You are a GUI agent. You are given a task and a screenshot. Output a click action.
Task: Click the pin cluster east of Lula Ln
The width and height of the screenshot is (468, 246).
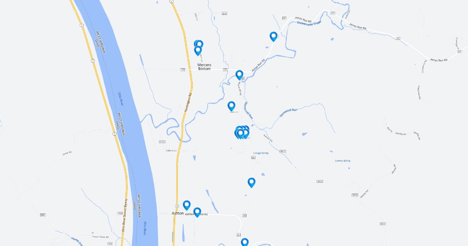(242, 133)
